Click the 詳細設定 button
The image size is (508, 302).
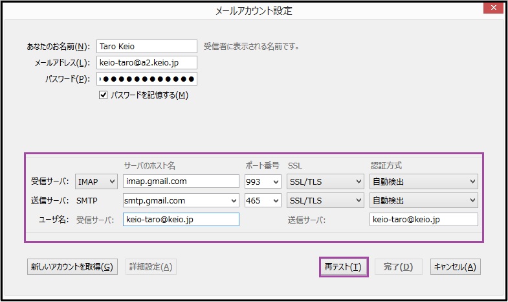click(151, 267)
